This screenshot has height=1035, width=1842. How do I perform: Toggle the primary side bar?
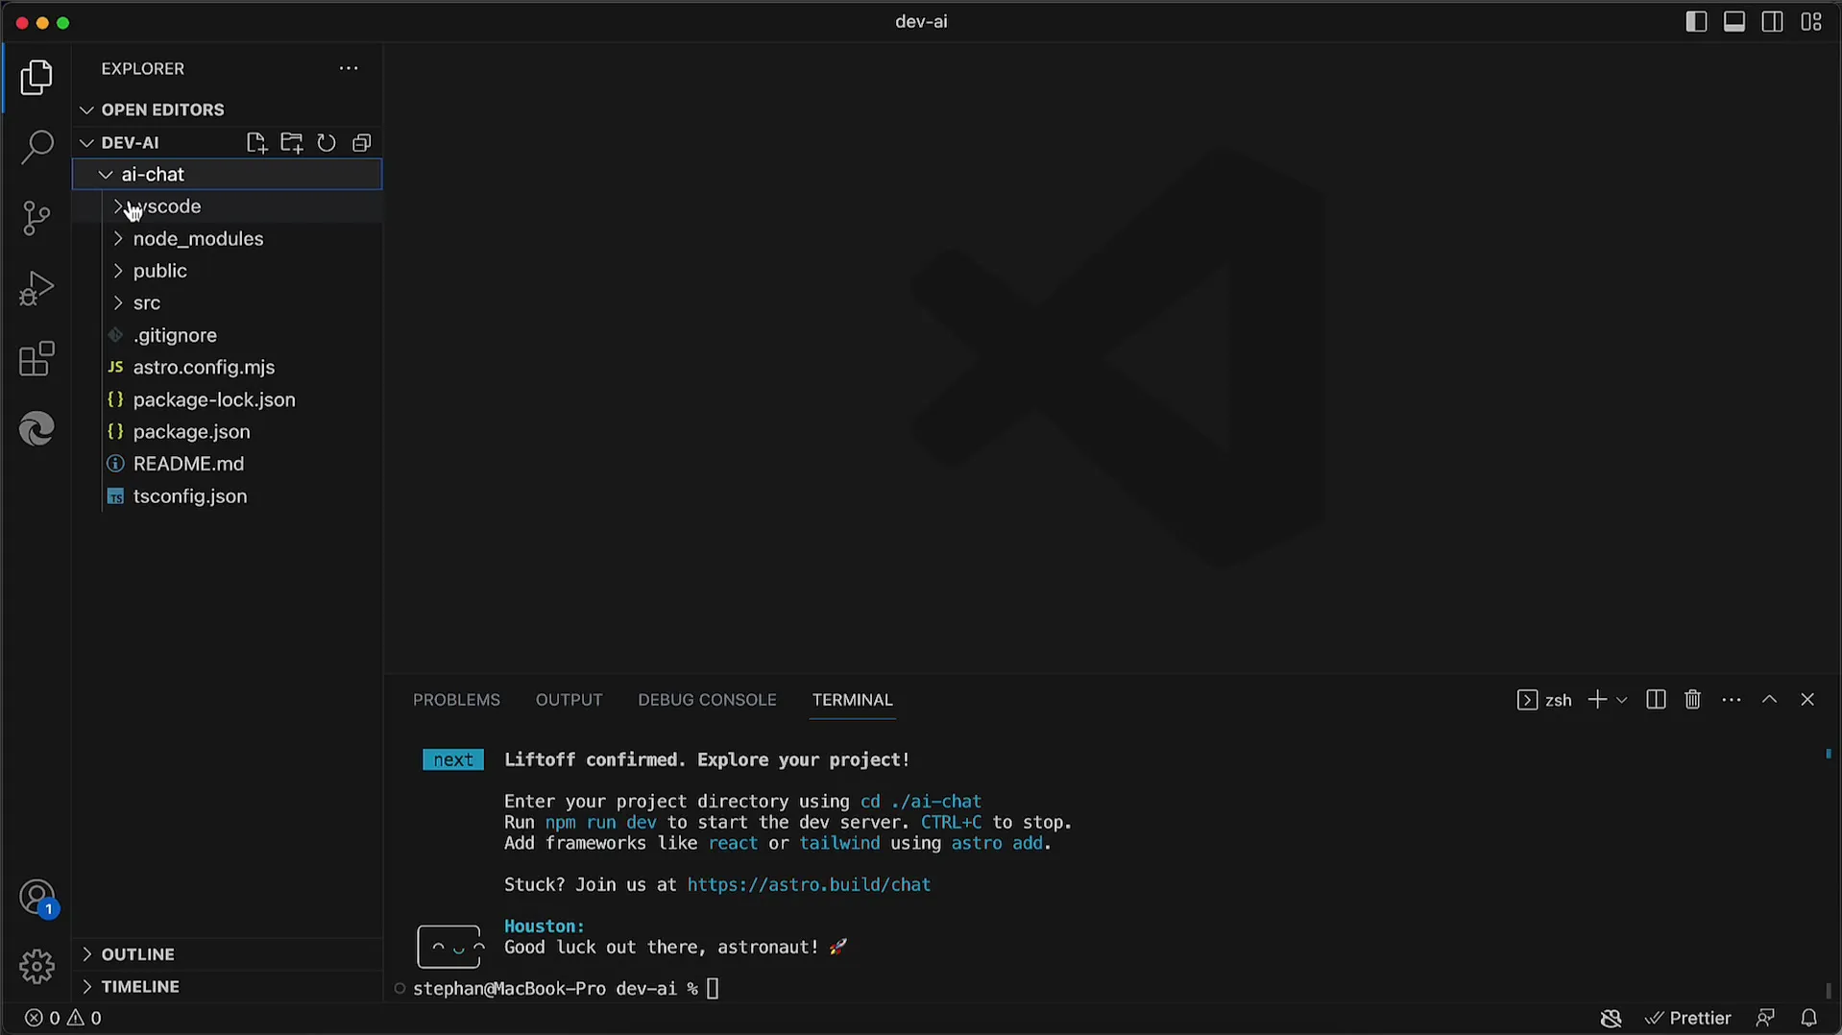pos(1696,22)
